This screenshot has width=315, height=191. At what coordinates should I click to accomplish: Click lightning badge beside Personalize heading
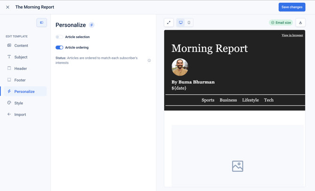92,25
